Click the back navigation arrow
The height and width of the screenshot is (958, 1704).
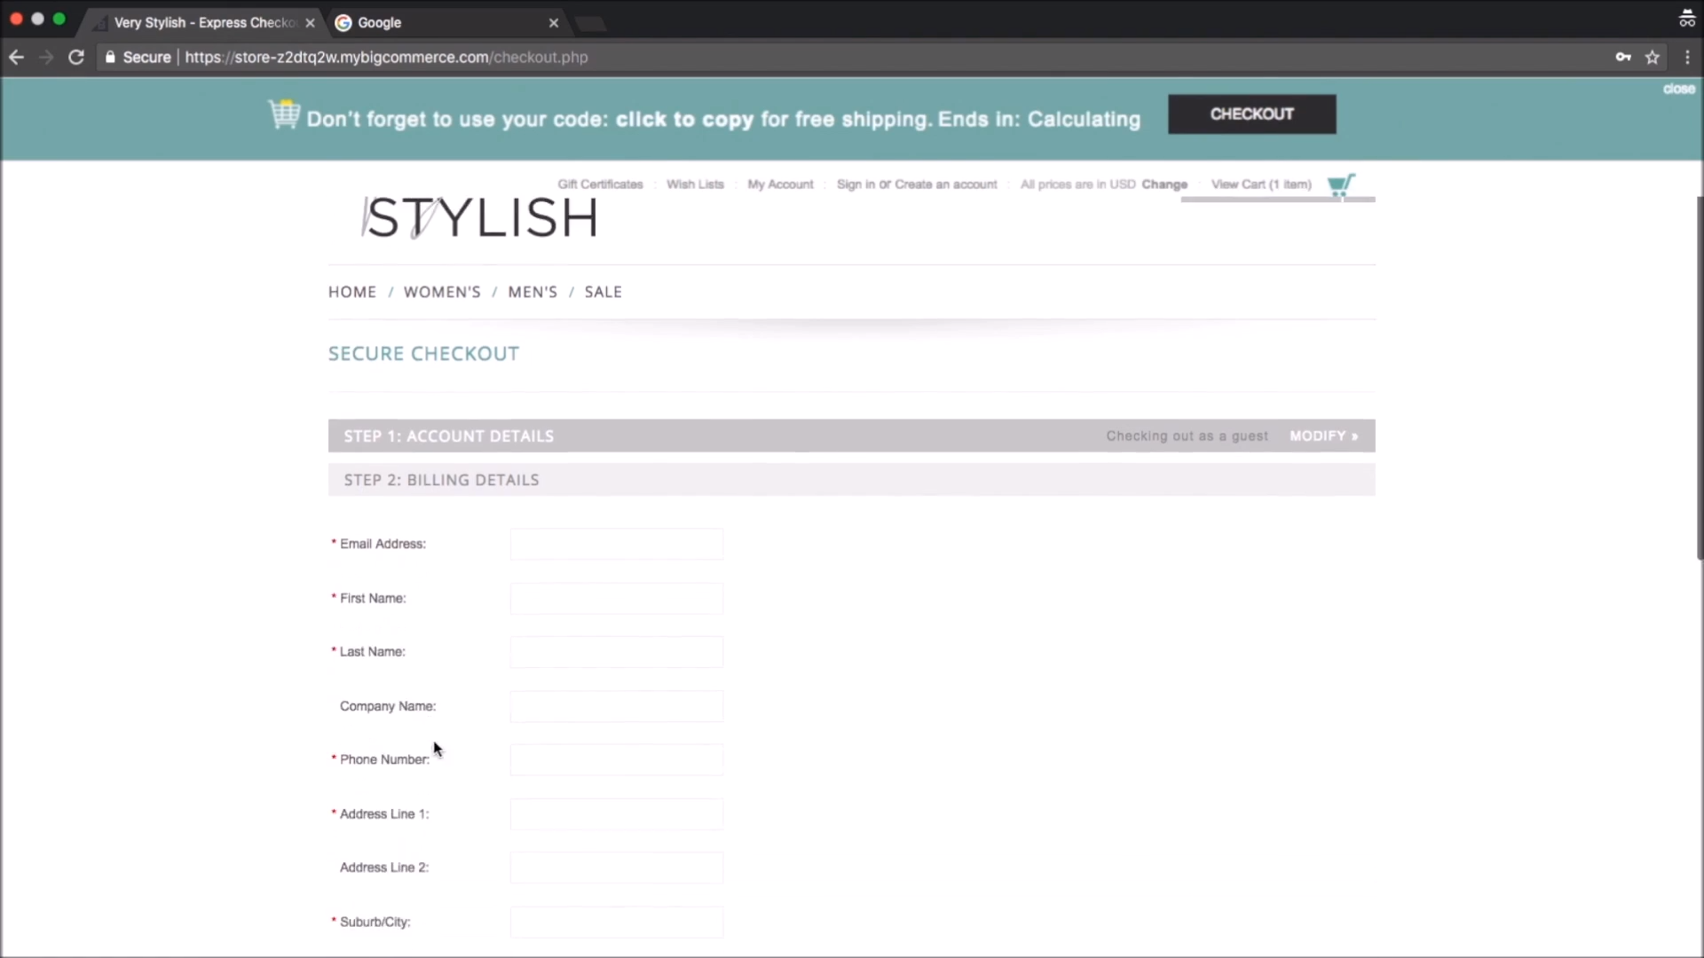coord(17,57)
